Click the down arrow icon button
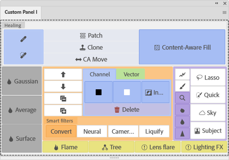229x160 pixels. (63, 86)
